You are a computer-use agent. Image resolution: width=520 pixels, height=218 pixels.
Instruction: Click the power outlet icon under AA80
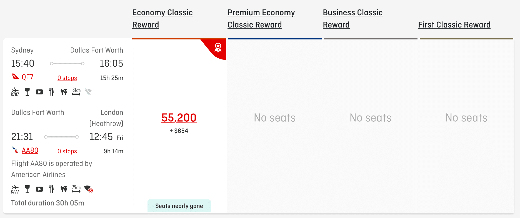pos(64,189)
